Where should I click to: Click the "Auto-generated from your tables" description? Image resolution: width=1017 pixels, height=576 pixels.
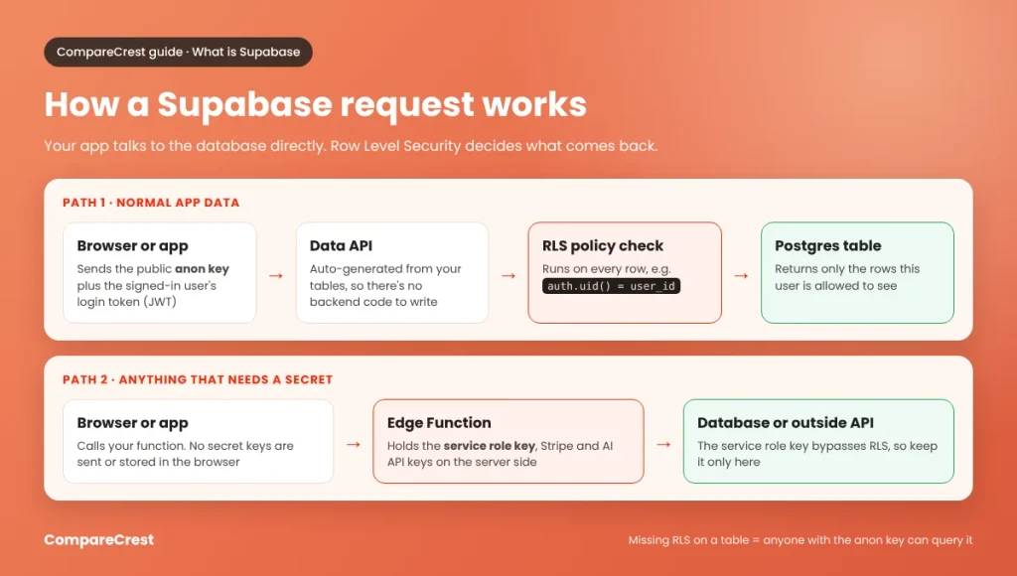click(x=385, y=285)
